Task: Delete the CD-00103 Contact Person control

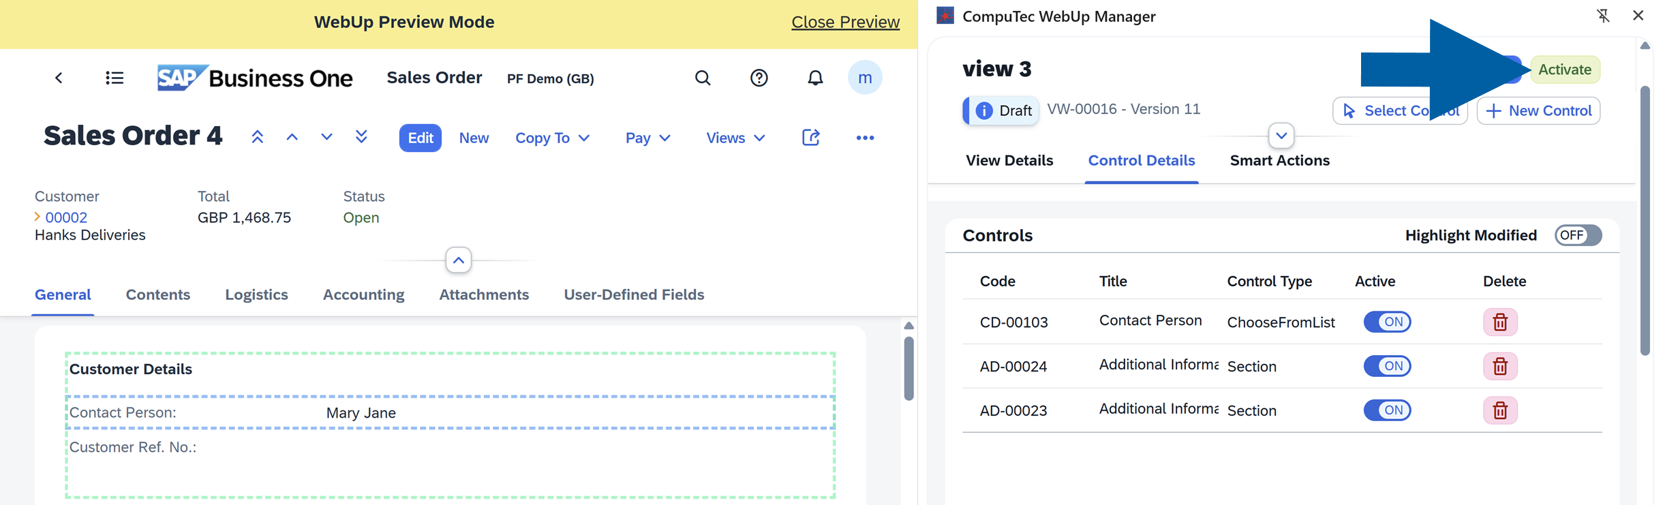Action: click(1500, 322)
